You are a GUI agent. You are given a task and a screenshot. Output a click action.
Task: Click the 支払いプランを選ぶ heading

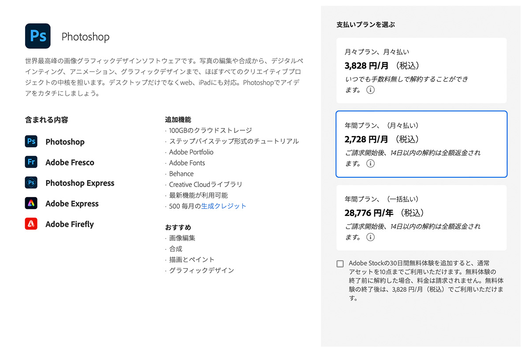point(365,25)
